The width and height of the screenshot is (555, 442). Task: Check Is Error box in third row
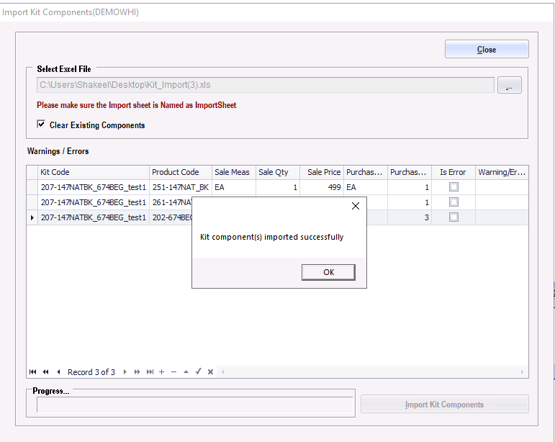(454, 217)
